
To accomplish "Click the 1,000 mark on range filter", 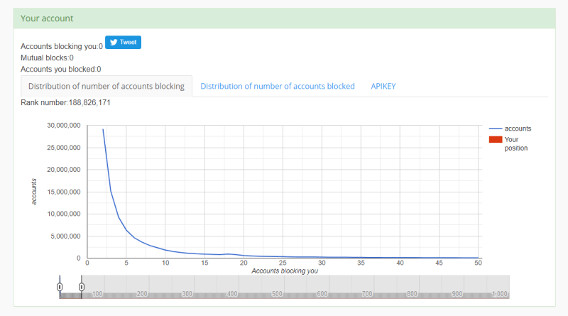I will [500, 293].
